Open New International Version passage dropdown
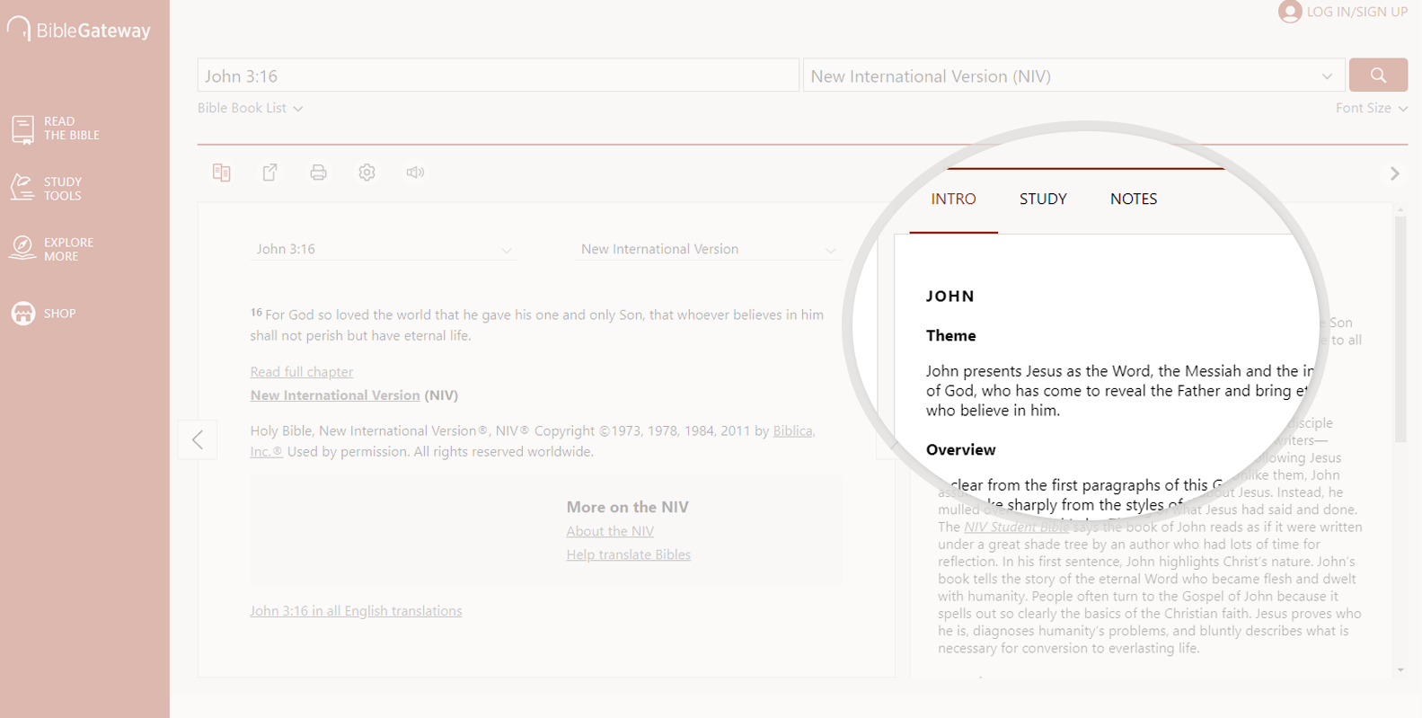This screenshot has height=718, width=1422. [708, 249]
